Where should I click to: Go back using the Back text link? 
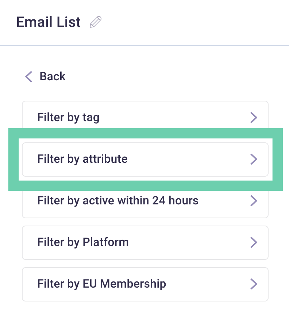pos(53,77)
